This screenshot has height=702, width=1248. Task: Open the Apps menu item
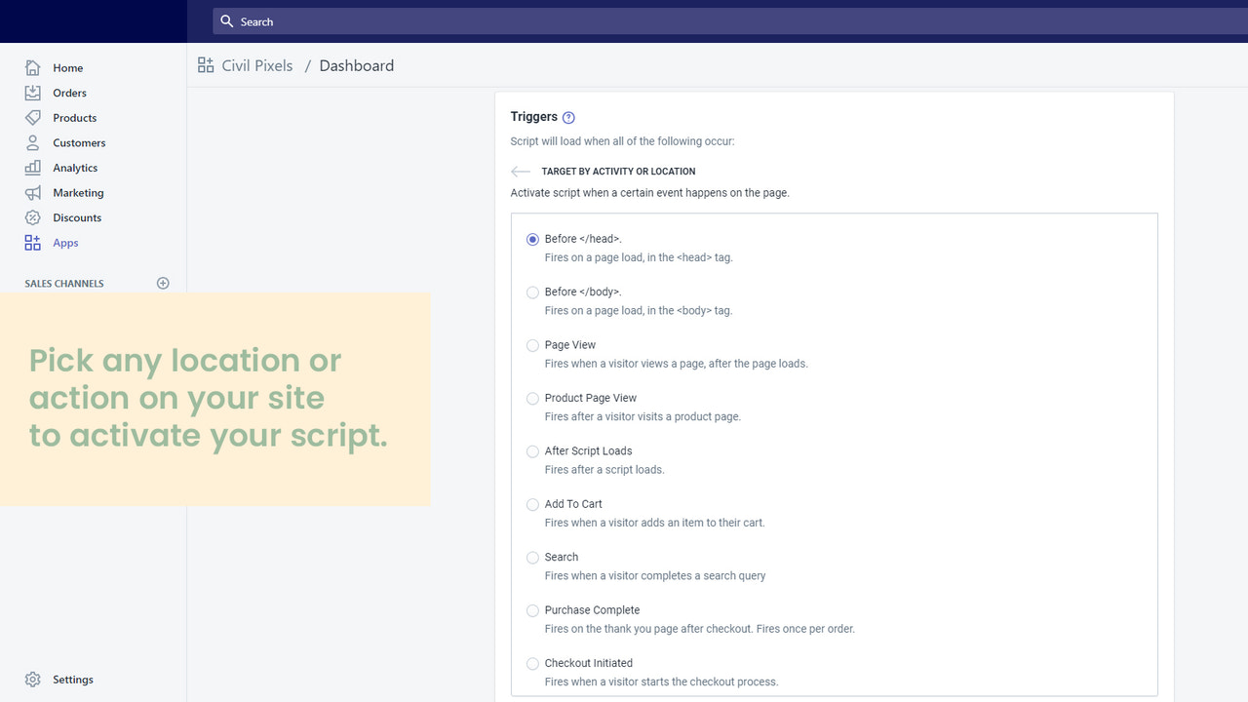coord(65,243)
